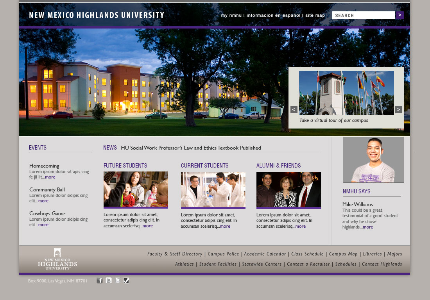Open the FUTURE STUDENTS section
430x300 pixels.
point(125,166)
